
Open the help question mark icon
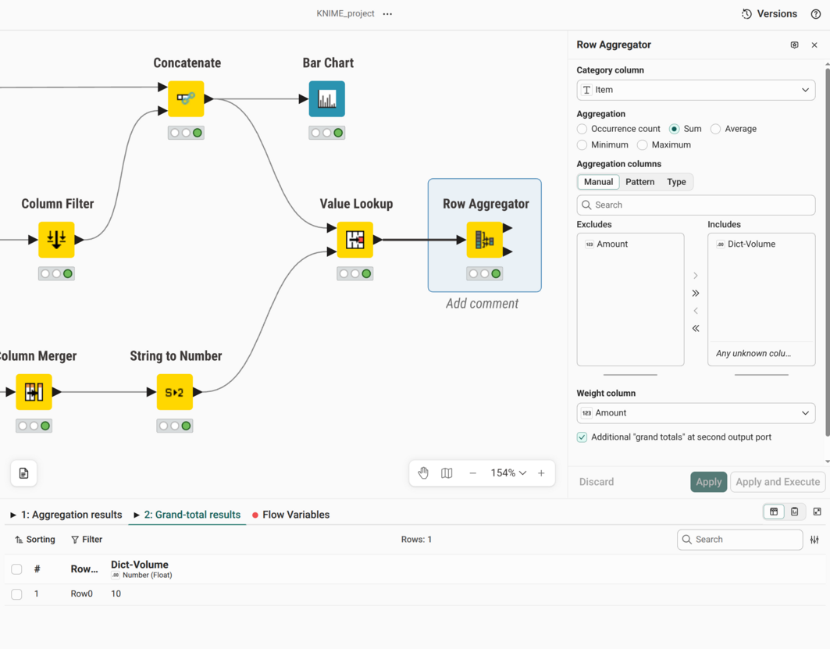point(816,14)
